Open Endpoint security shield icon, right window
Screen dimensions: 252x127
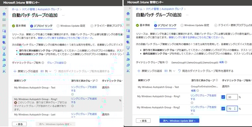[128, 42]
